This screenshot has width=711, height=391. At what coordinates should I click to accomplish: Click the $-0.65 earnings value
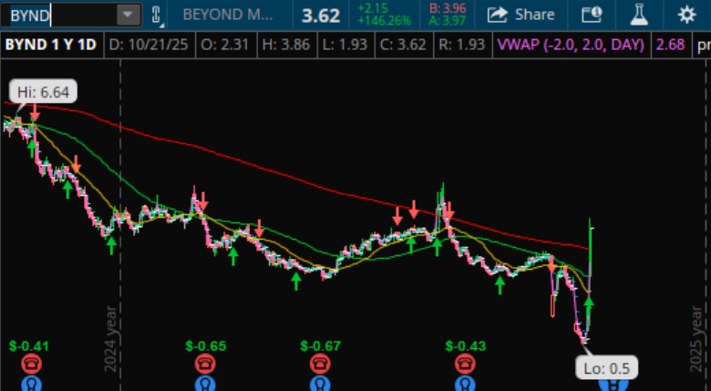pyautogui.click(x=205, y=346)
